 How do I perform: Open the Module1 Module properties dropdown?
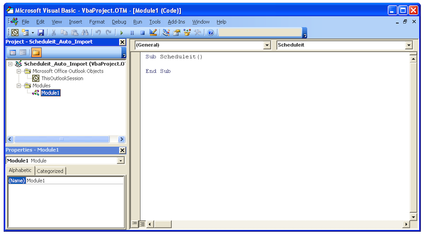120,161
